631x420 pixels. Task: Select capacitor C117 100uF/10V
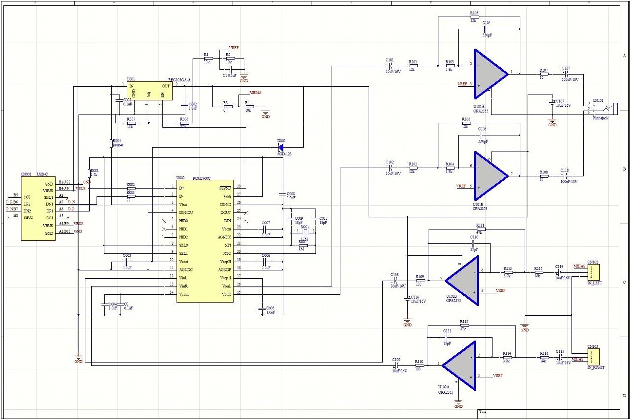click(566, 74)
